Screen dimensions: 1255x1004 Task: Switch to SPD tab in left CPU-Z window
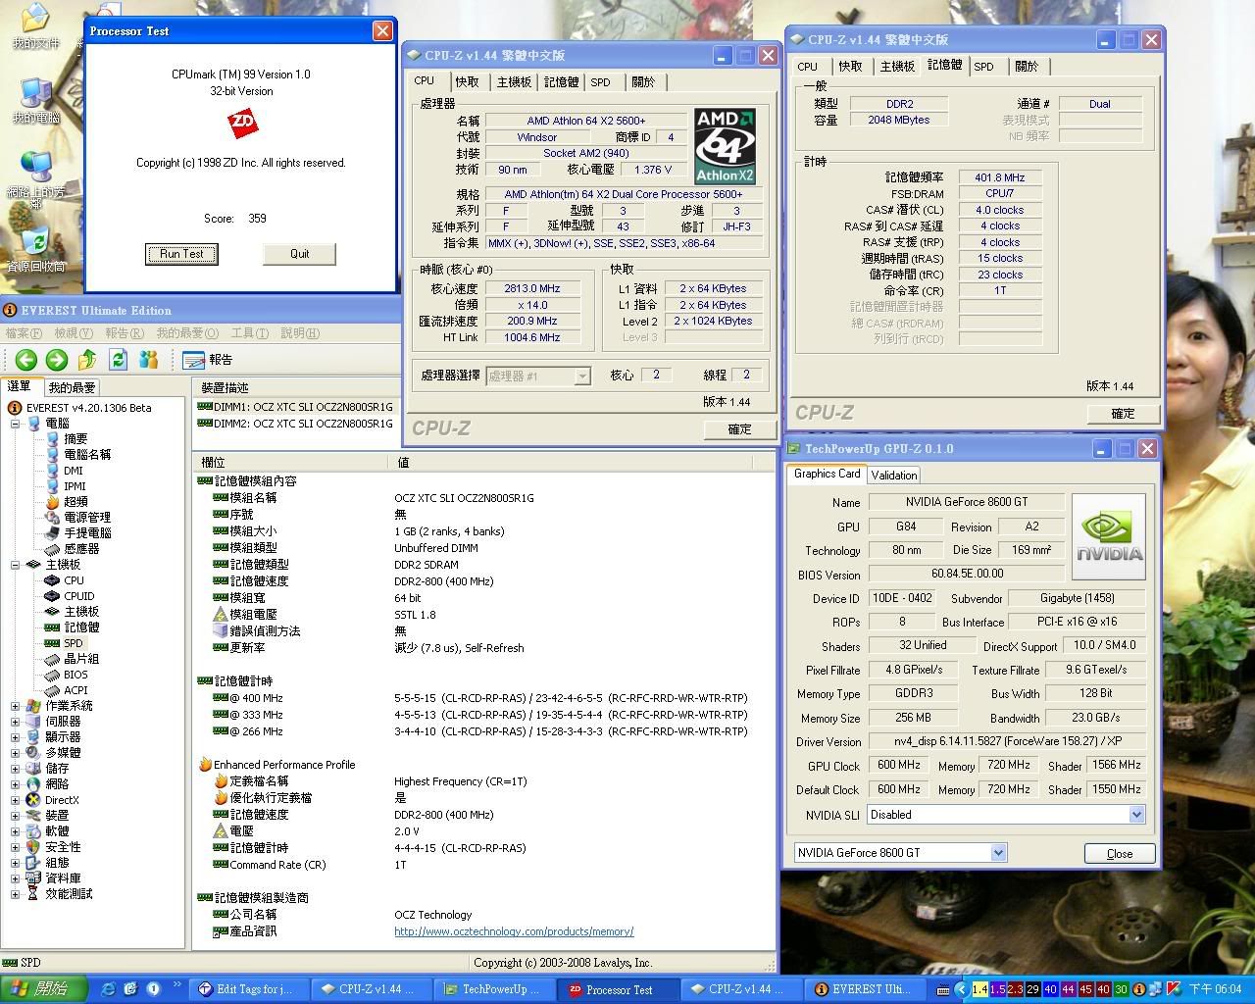(x=600, y=82)
